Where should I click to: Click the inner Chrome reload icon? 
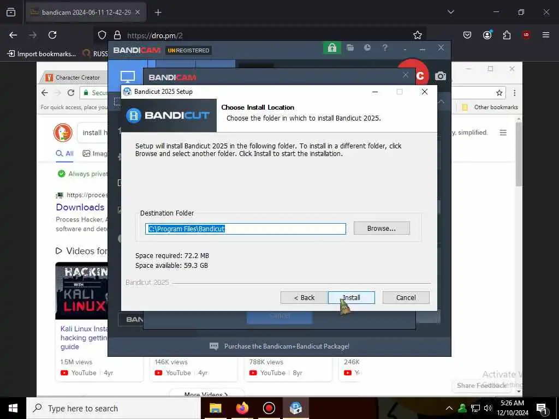pos(71,93)
